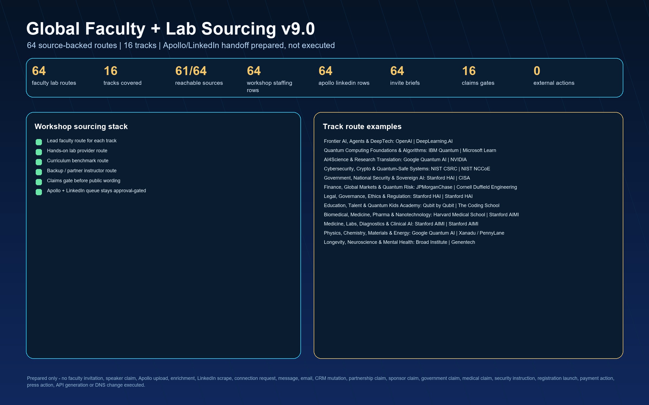This screenshot has height=405, width=649.
Task: Click the "Global Faculty + Lab Sourcing v9.0" title
Action: 171,29
